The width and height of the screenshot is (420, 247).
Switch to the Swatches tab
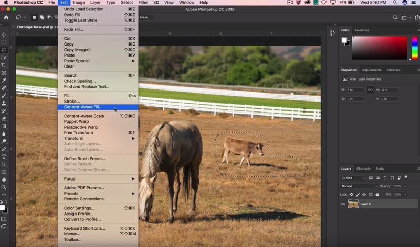[x=362, y=30]
